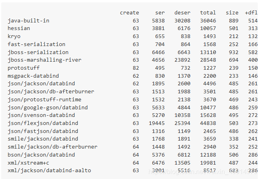Click total value 12188 for bson/jackson/databind
The width and height of the screenshot is (261, 179).
(x=208, y=155)
